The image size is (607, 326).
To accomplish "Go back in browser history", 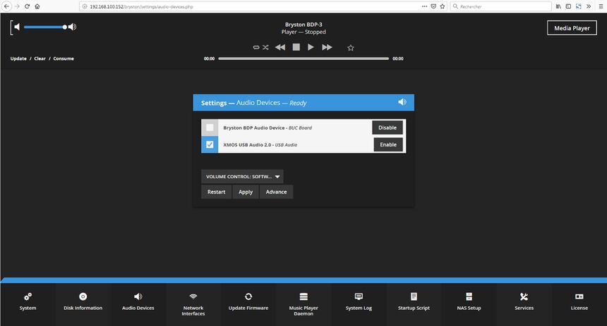I will (6, 6).
